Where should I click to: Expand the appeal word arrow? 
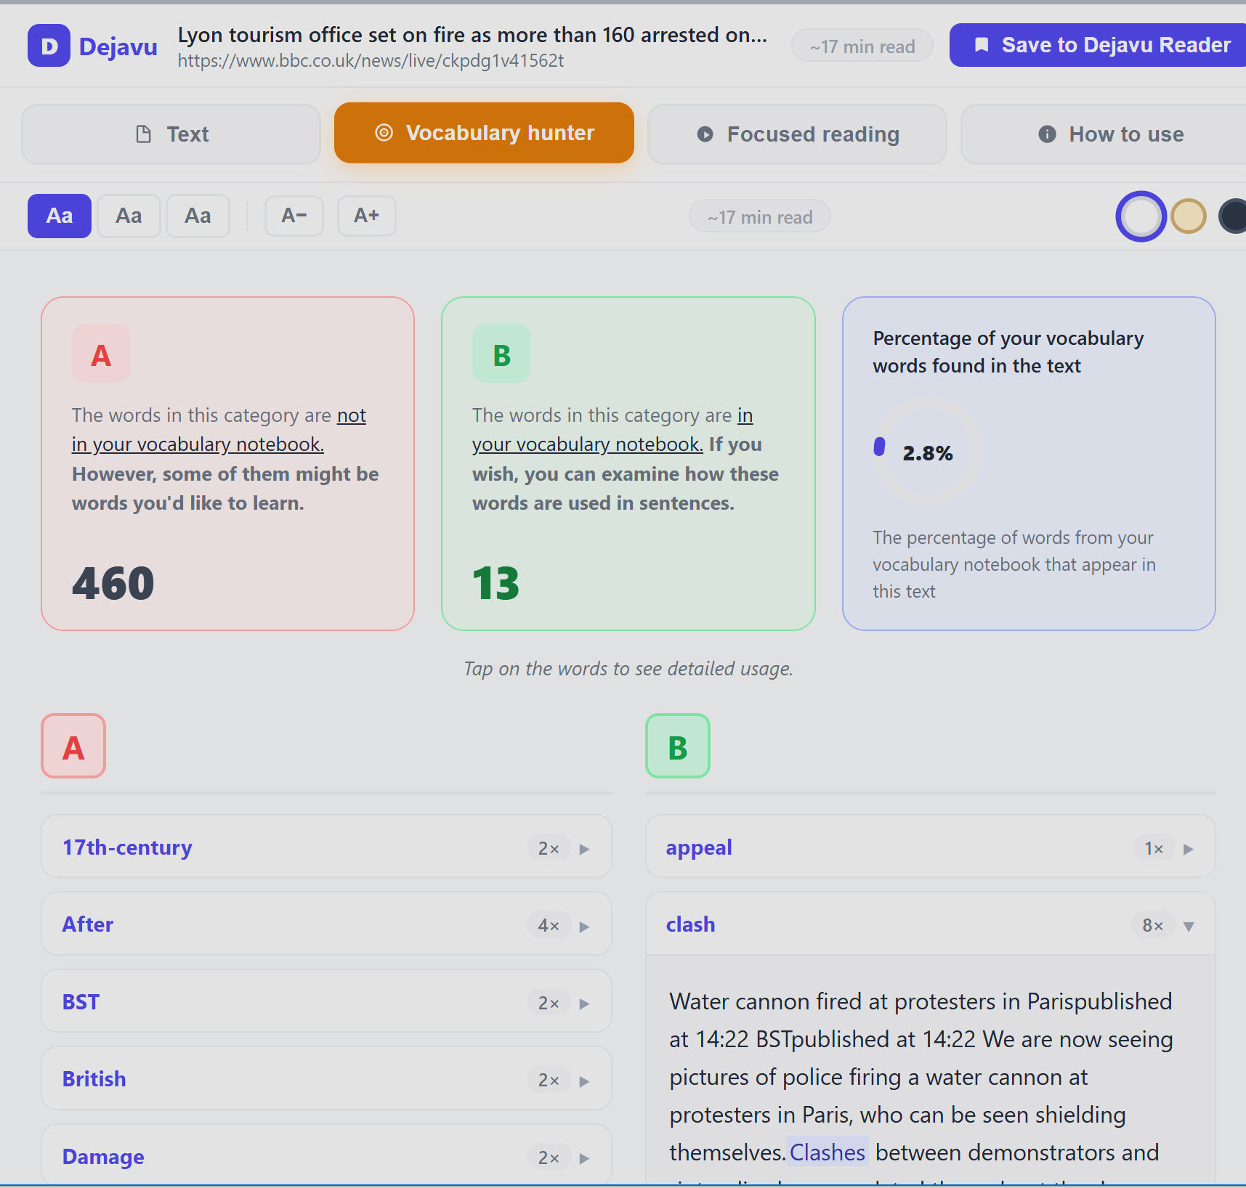coord(1189,849)
